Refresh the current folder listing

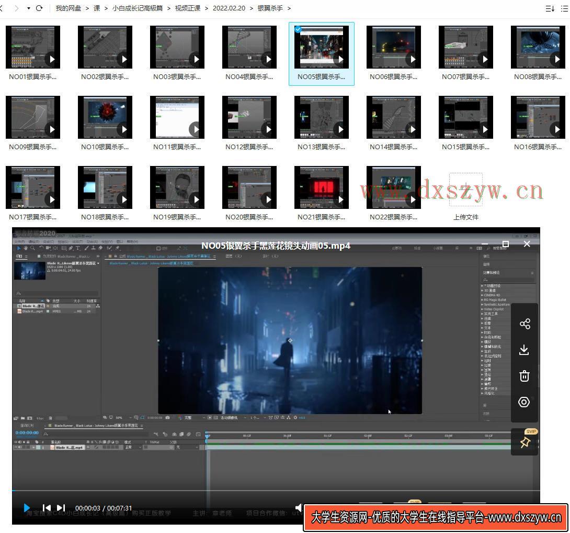pyautogui.click(x=39, y=8)
